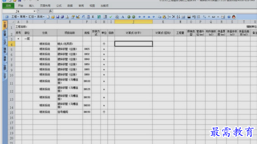Switch to the 视图 ribbon tab
Viewport: 257px width, 144px height.
tap(92, 6)
